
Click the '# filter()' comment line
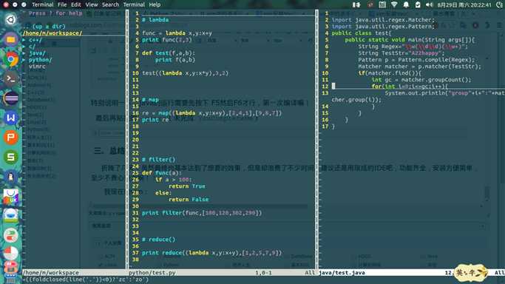coord(159,160)
